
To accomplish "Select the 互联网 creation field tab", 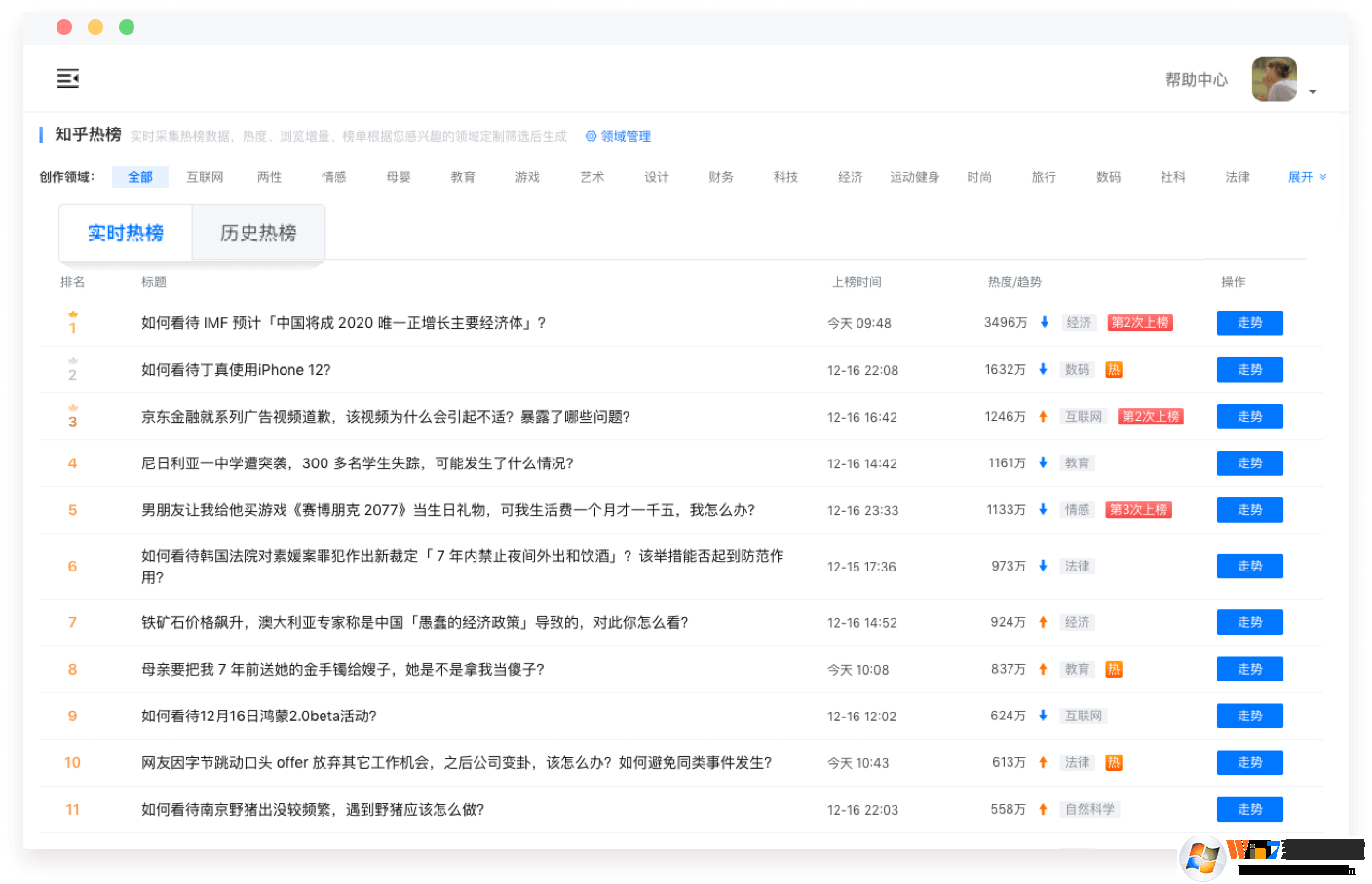I will [x=205, y=177].
